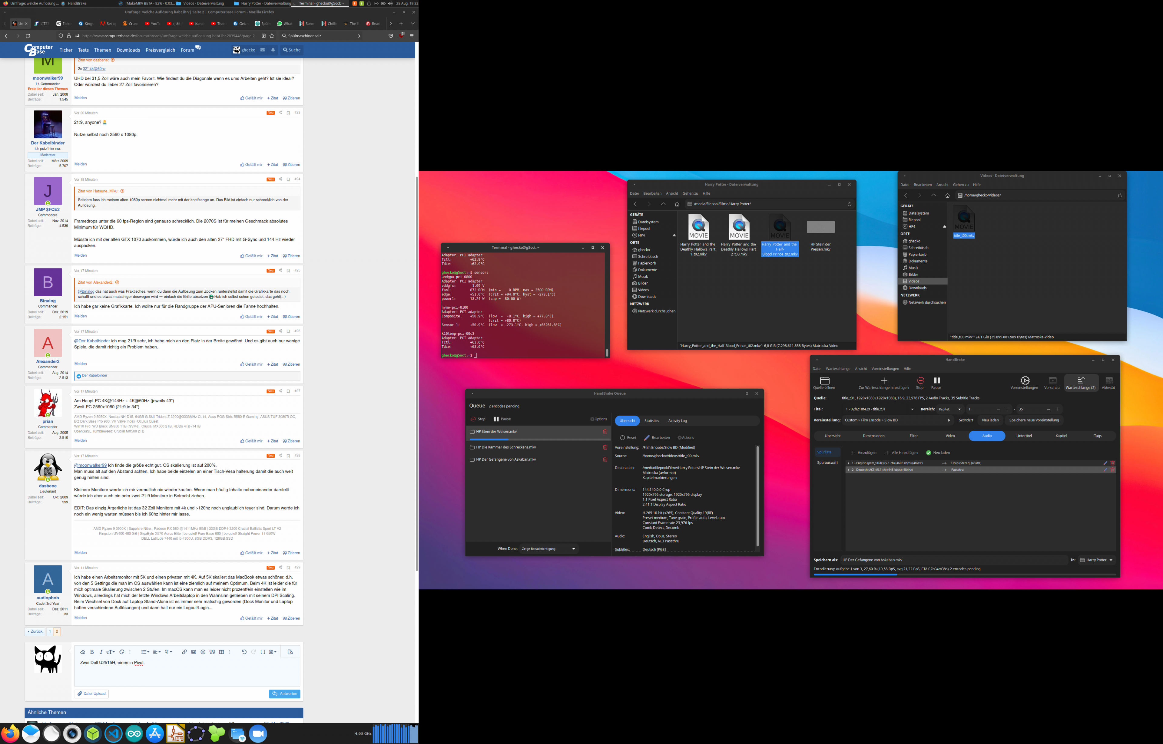Open the Titel dropdown in HandBrake
This screenshot has height=744, width=1163.
[x=879, y=409]
